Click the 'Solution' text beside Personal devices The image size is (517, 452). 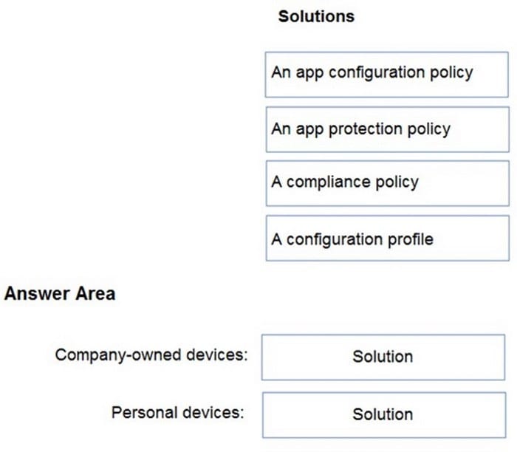point(383,414)
